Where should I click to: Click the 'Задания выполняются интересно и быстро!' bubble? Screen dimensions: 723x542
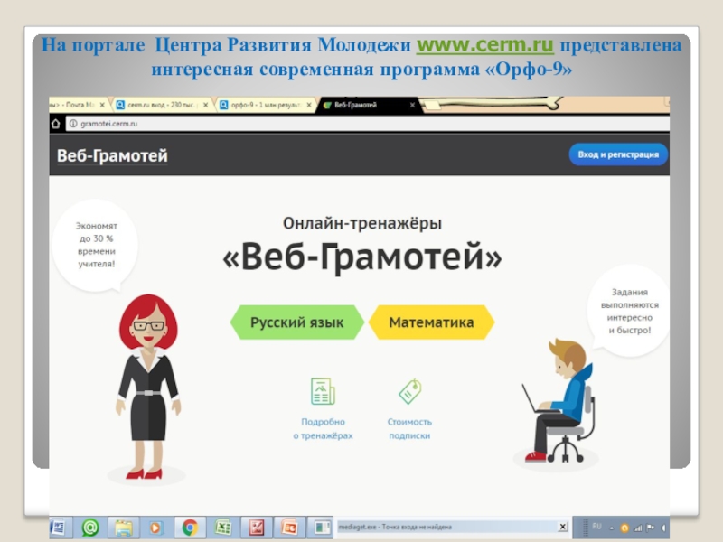pos(629,311)
